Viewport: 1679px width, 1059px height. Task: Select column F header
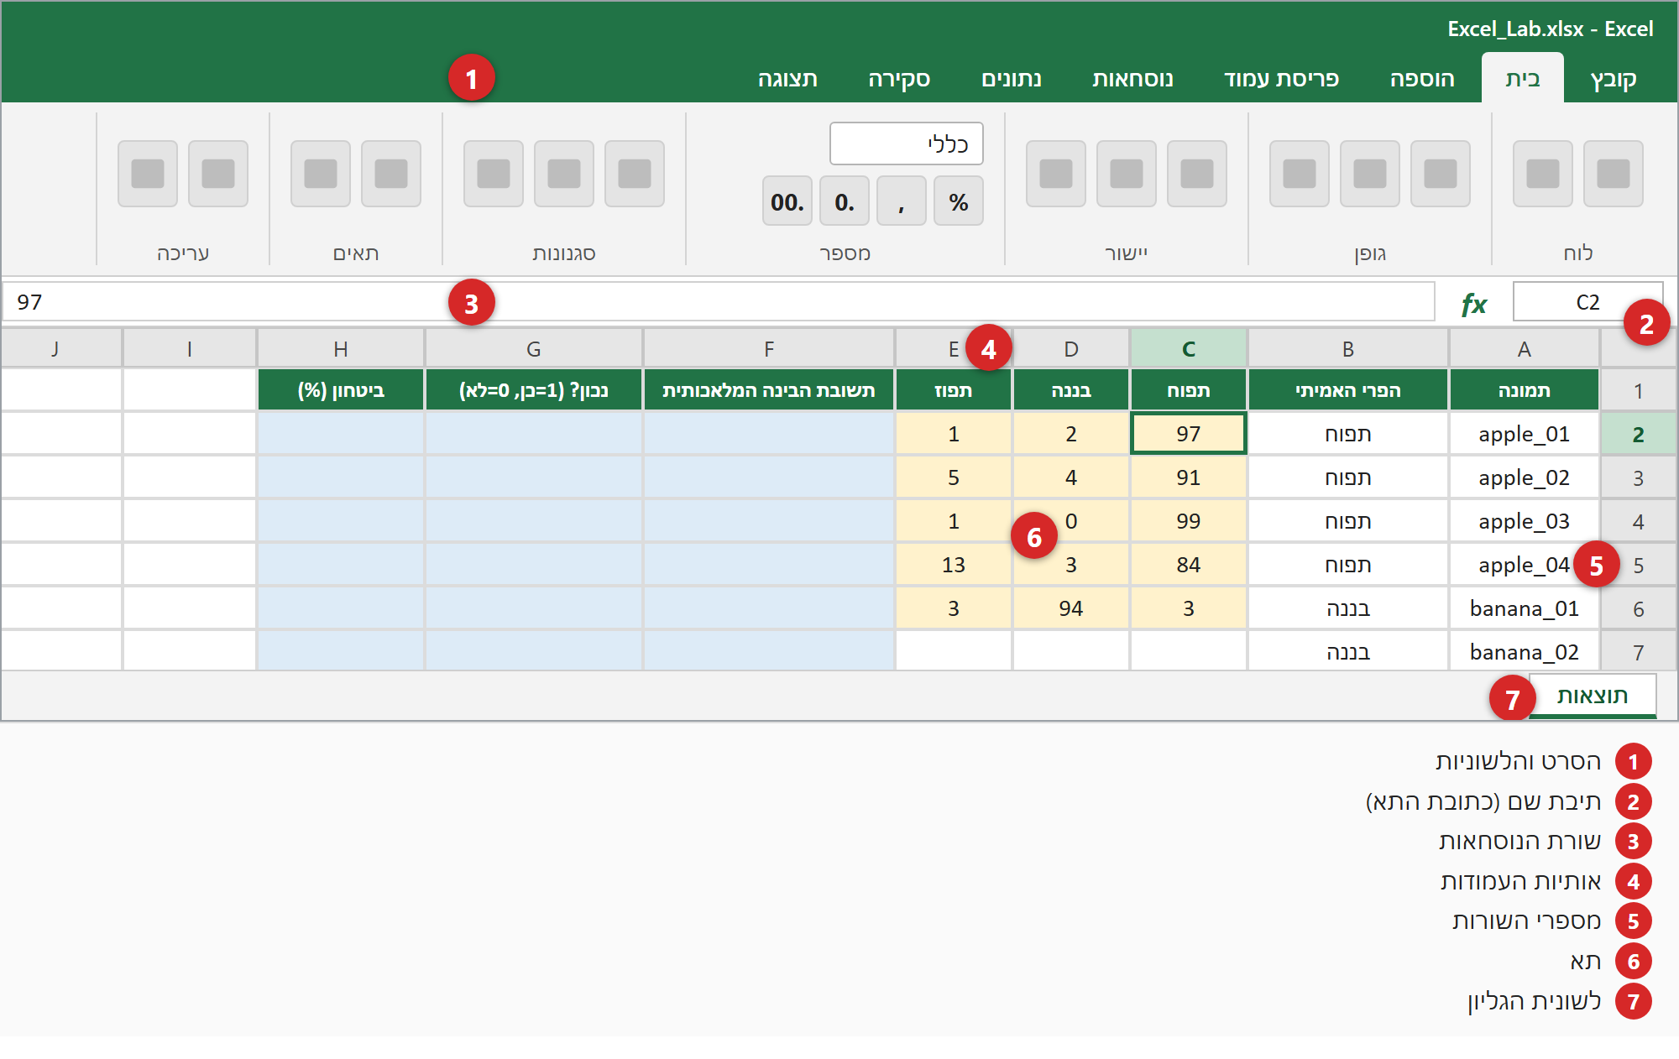(769, 349)
